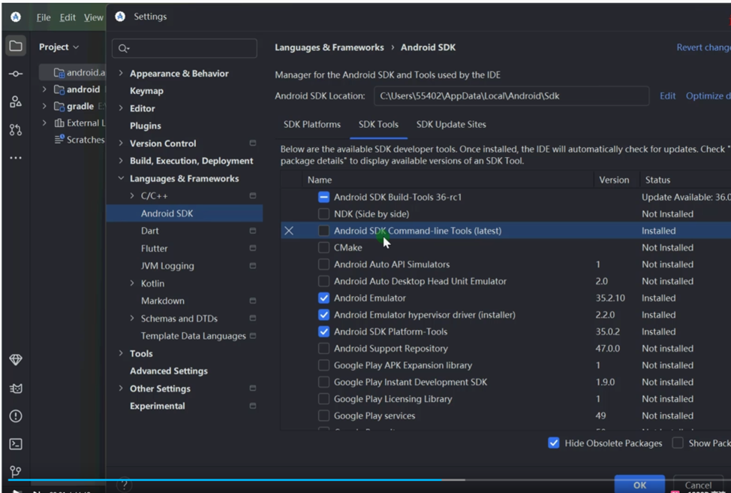Click the Edit link for SDK location

[667, 95]
